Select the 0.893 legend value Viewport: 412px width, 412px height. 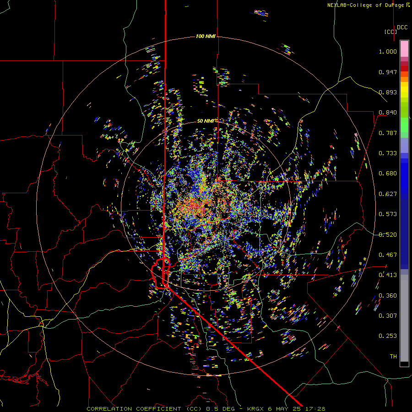click(388, 92)
